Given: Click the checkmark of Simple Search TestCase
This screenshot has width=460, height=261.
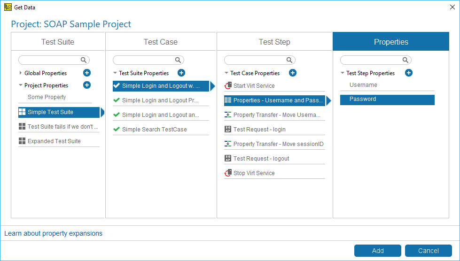Looking at the screenshot, I should 117,129.
